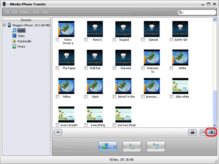Check the box for bressan...
The height and width of the screenshot is (164, 219).
coord(143,97)
